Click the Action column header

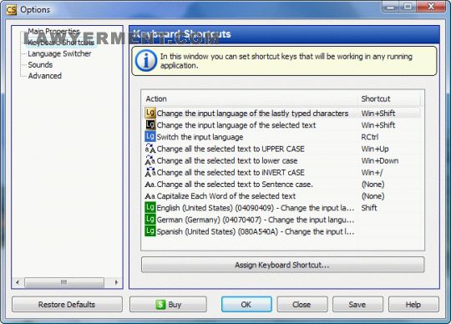(x=250, y=99)
